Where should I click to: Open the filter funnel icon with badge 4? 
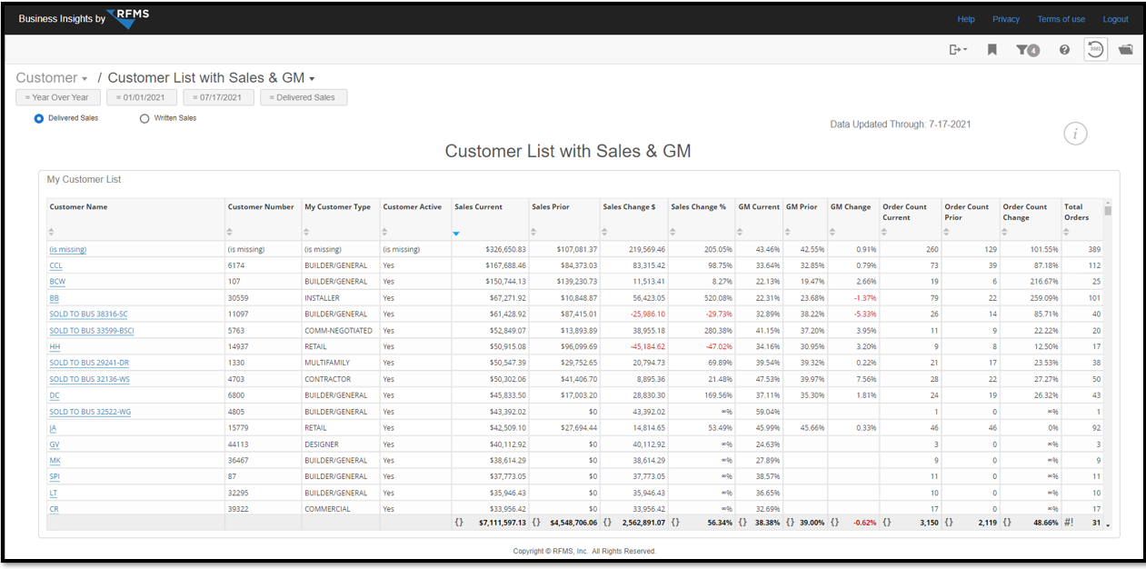[x=1028, y=50]
